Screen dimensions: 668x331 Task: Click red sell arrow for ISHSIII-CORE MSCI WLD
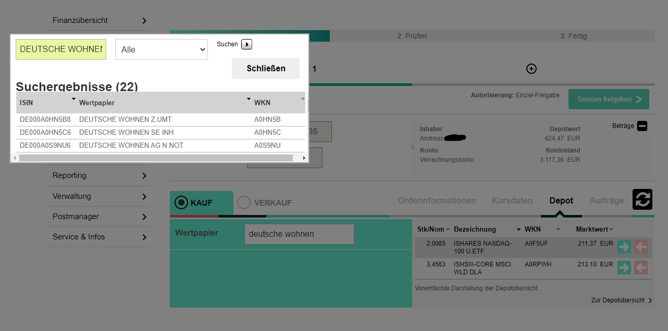tap(641, 268)
